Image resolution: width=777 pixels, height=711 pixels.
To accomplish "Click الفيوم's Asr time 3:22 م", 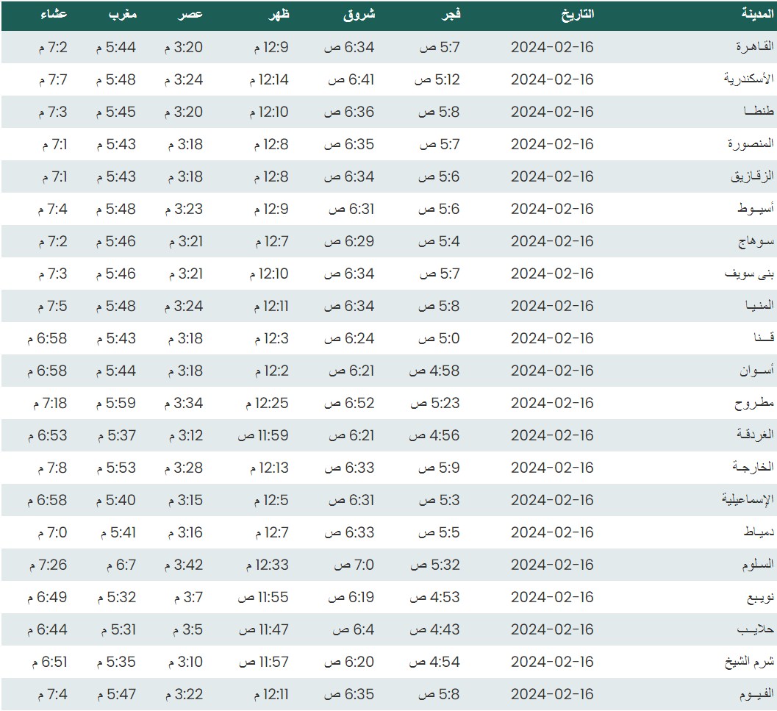I will [182, 694].
